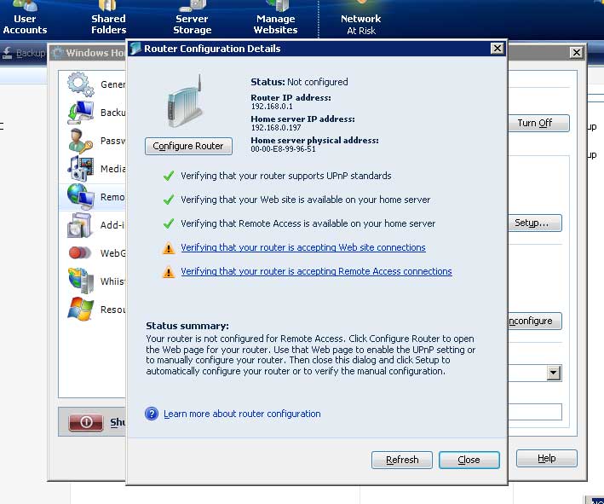Viewport: 604px width, 504px height.
Task: Select Remote Access globe icon
Action: click(81, 197)
